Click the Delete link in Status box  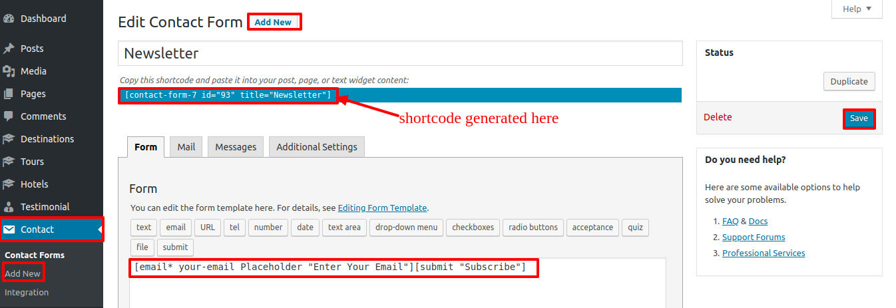click(718, 117)
